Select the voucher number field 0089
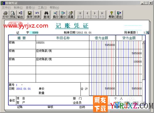Screen dimensions: 154x113 point(34,33)
